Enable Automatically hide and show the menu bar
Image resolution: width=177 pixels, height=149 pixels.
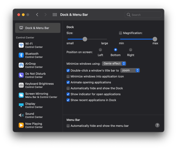coord(68,126)
